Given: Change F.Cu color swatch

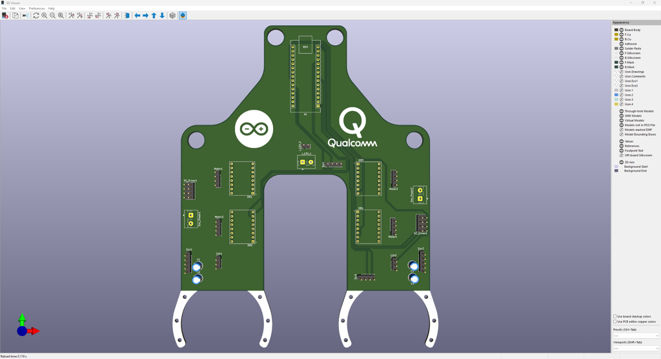Looking at the screenshot, I should coord(616,35).
